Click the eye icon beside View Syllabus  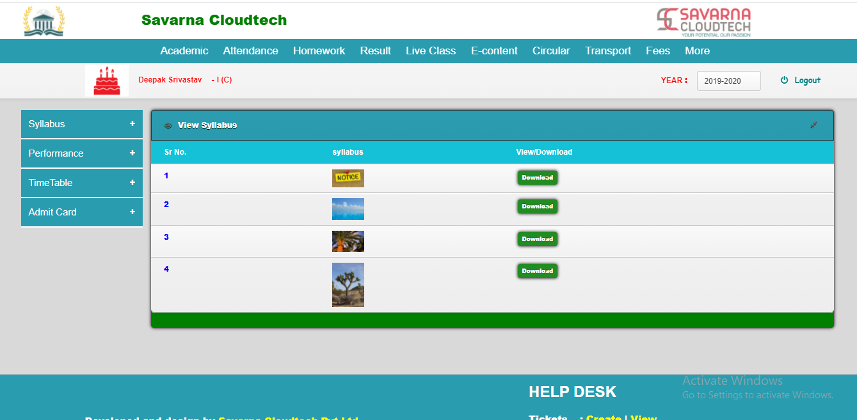coord(168,125)
